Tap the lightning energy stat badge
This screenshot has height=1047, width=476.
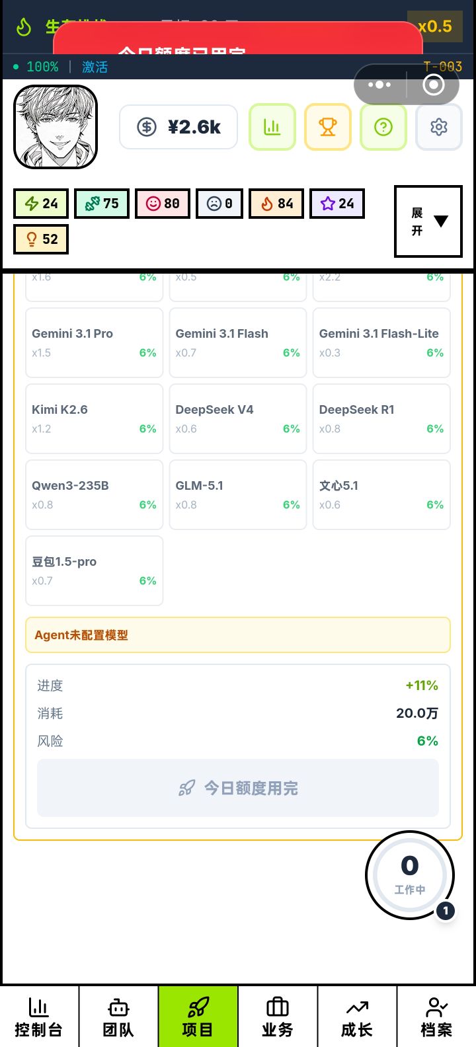click(41, 204)
